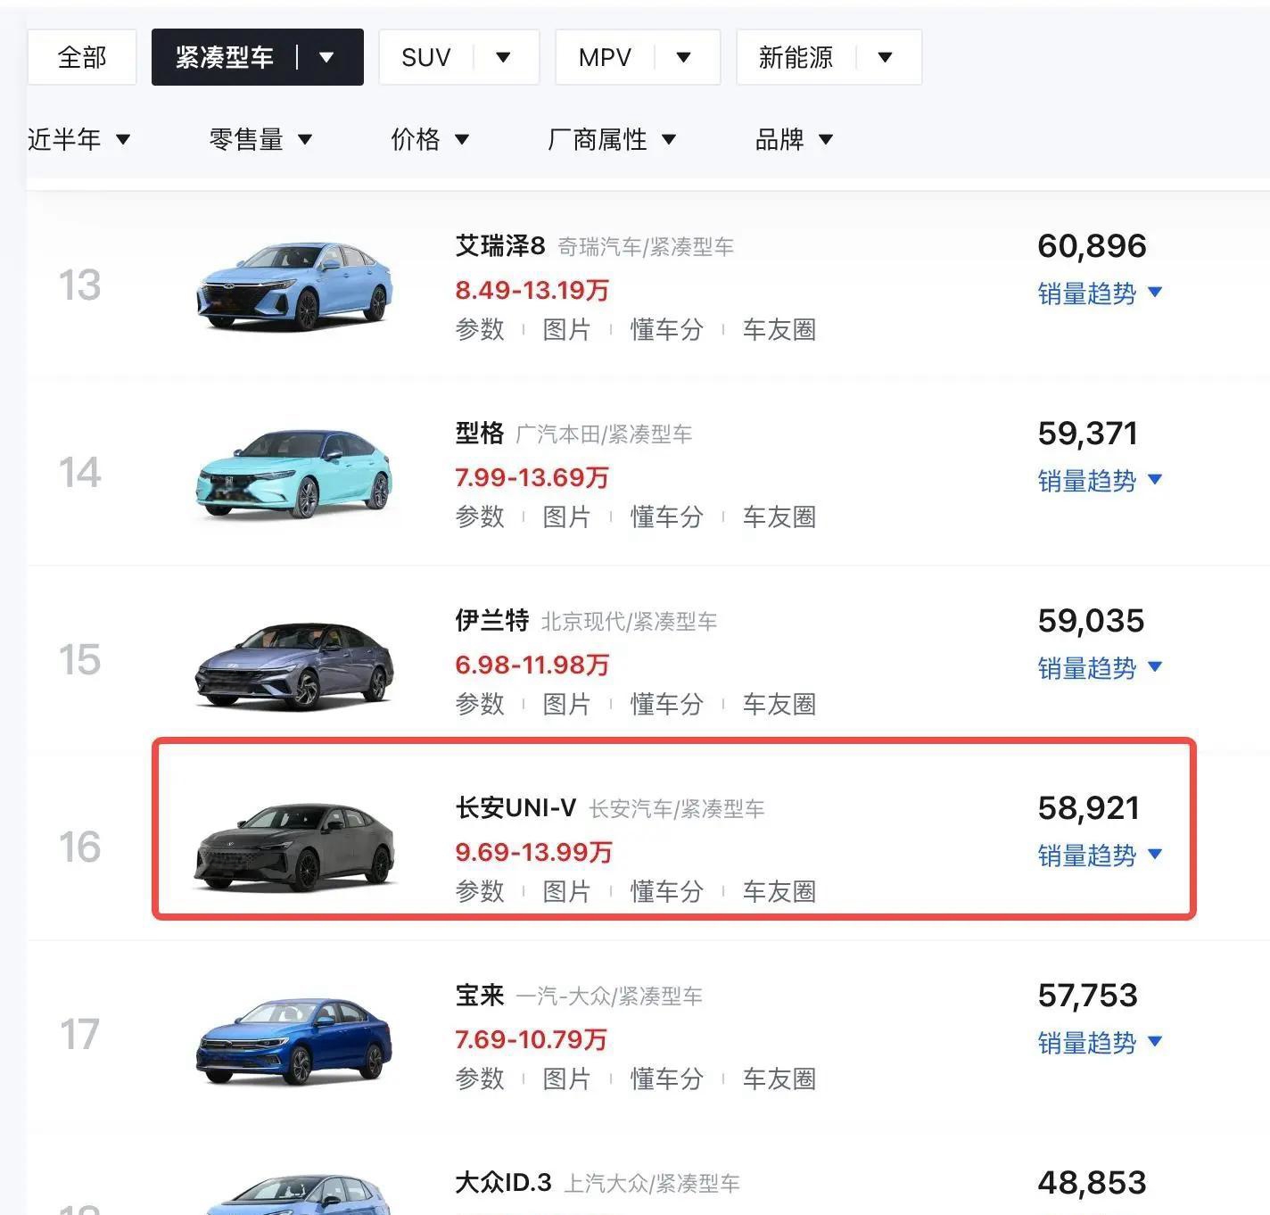Viewport: 1270px width, 1215px height.
Task: Click the 型格 car thumbnail image
Action: click(x=294, y=474)
